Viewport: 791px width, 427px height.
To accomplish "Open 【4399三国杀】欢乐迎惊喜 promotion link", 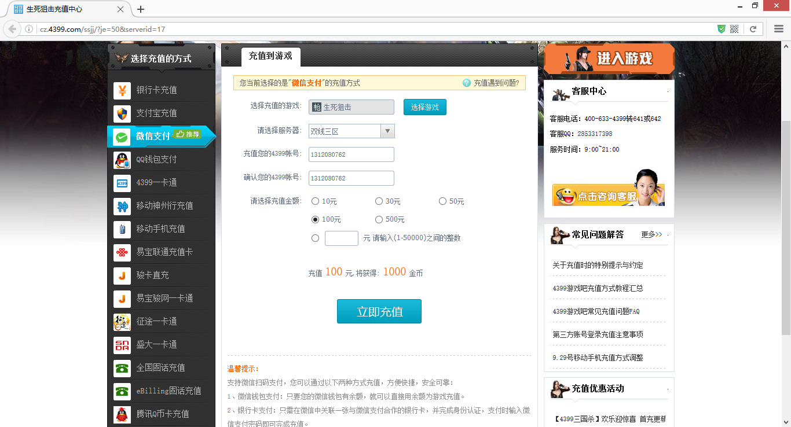I will coord(609,419).
